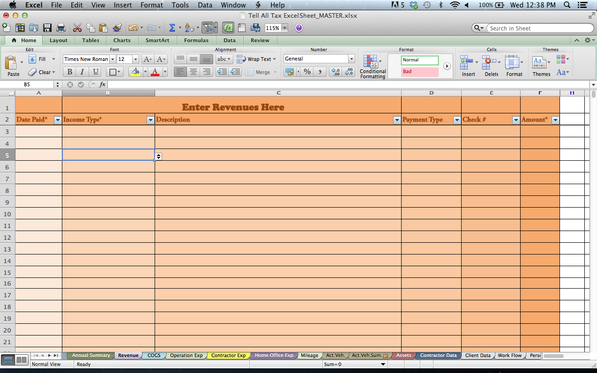Toggle Italic formatting
The height and width of the screenshot is (373, 597).
coord(82,72)
